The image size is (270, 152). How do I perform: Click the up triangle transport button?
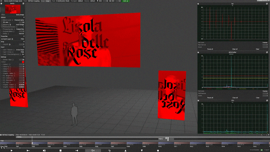click(x=125, y=150)
